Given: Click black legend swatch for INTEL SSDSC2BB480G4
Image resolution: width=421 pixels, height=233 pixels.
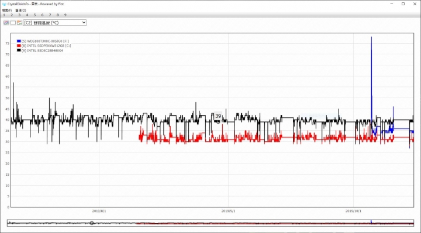Looking at the screenshot, I should 19,50.
